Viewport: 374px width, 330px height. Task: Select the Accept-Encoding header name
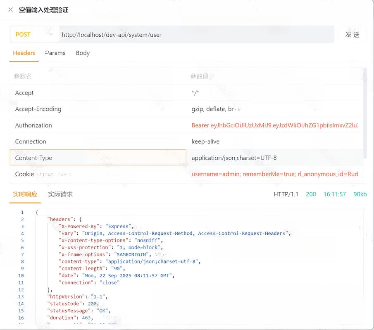tap(98, 109)
